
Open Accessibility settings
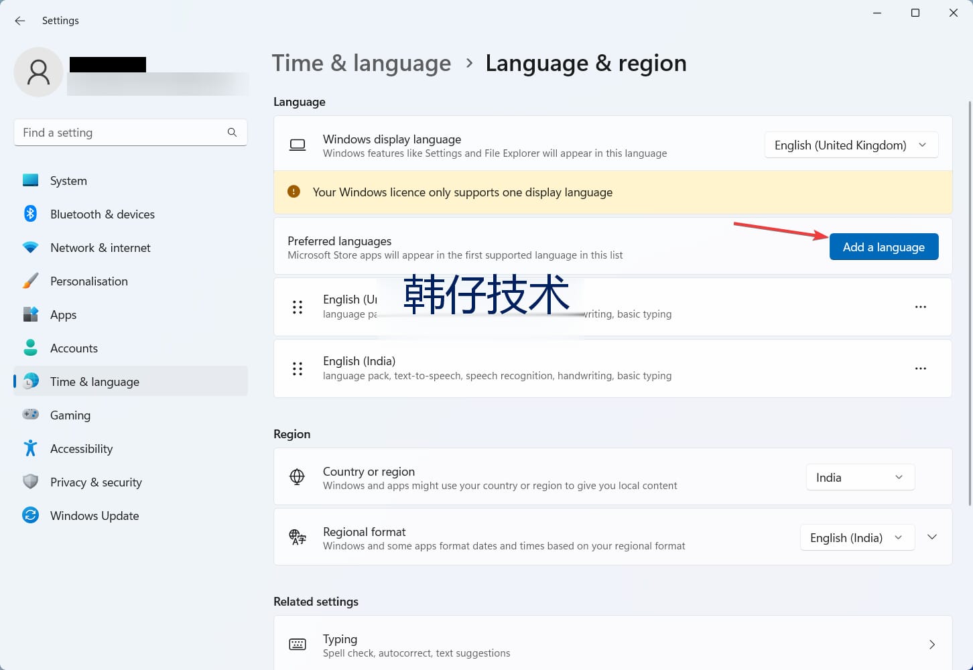click(131, 448)
